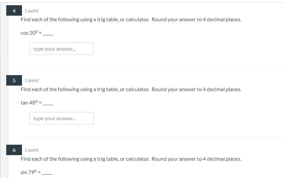
Task: Click the blank line after cos 30° =
Action: pos(48,34)
